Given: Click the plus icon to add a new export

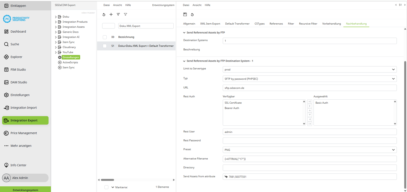Looking at the screenshot, I should click(x=111, y=15).
